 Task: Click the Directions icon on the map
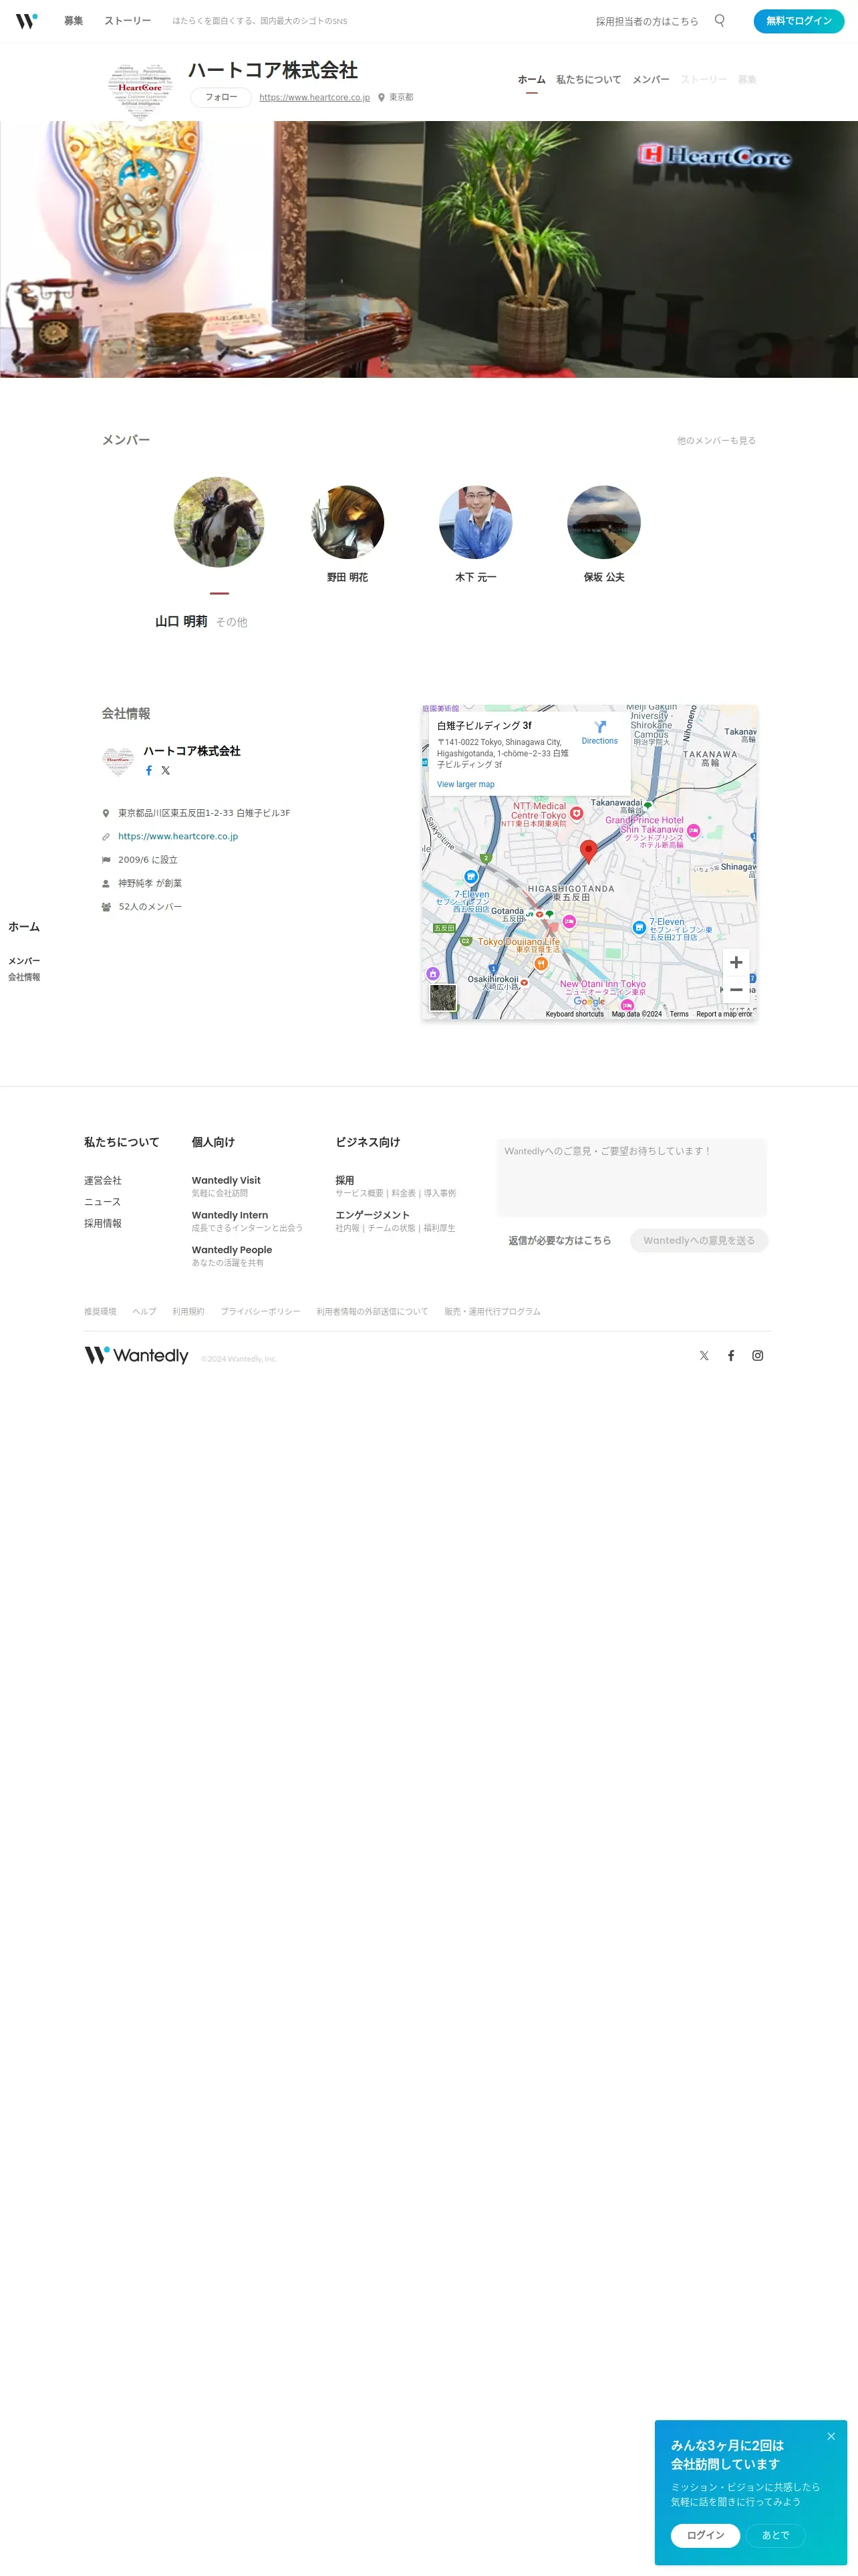tap(599, 727)
